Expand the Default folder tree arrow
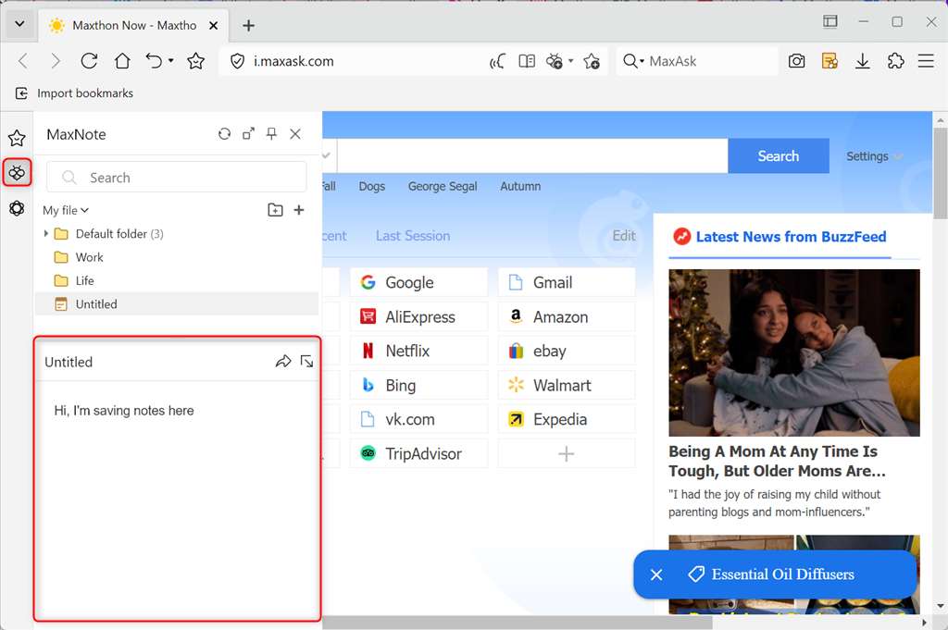The width and height of the screenshot is (948, 630). point(46,234)
